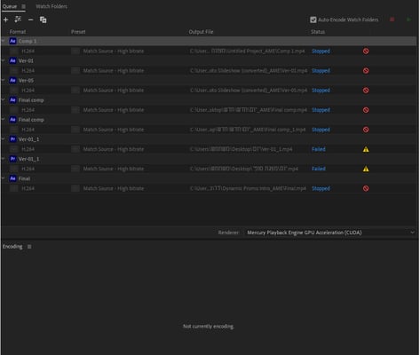Click the stopped icon for Comp 1.mp4 output
Image resolution: width=420 pixels, height=355 pixels.
click(366, 51)
